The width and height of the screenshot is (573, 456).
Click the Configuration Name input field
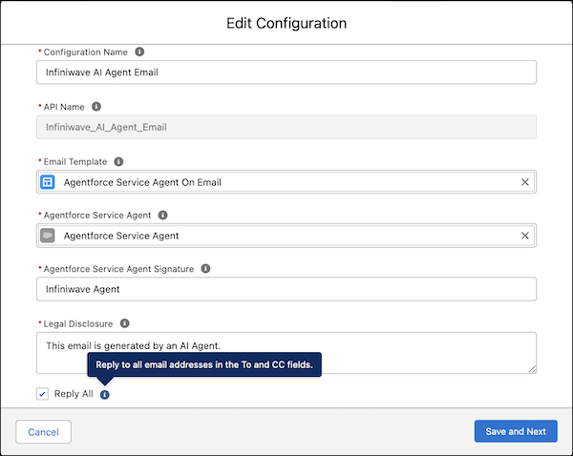tap(286, 73)
